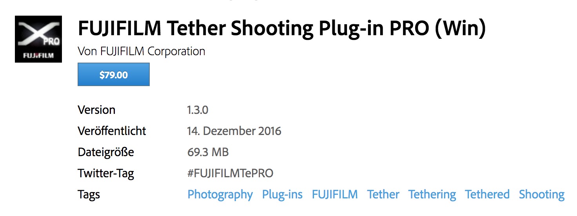The width and height of the screenshot is (577, 216).
Task: Click the 69.3 MB file size value
Action: (x=208, y=152)
